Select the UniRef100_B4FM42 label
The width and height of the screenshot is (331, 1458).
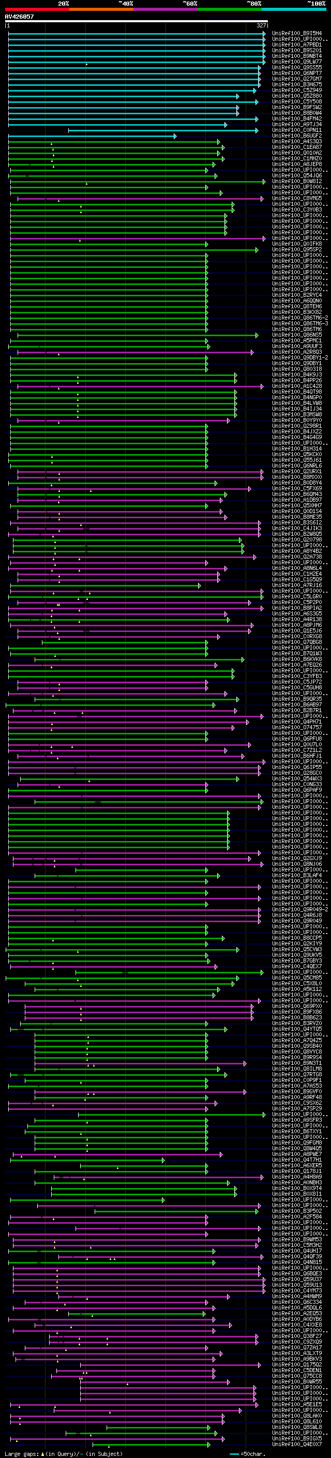click(x=297, y=119)
